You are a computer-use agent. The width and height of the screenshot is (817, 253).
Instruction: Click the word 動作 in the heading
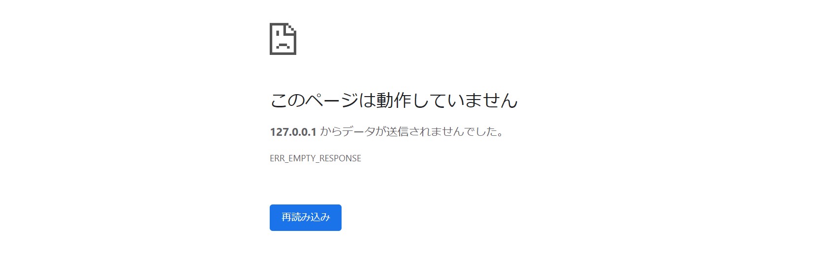click(394, 101)
